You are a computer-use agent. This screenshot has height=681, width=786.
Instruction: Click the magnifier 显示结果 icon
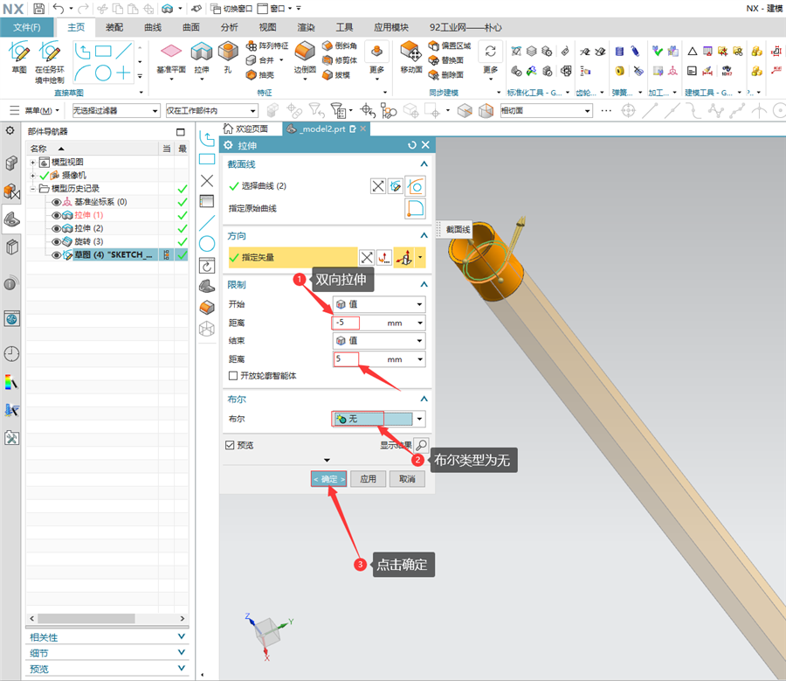(x=422, y=445)
